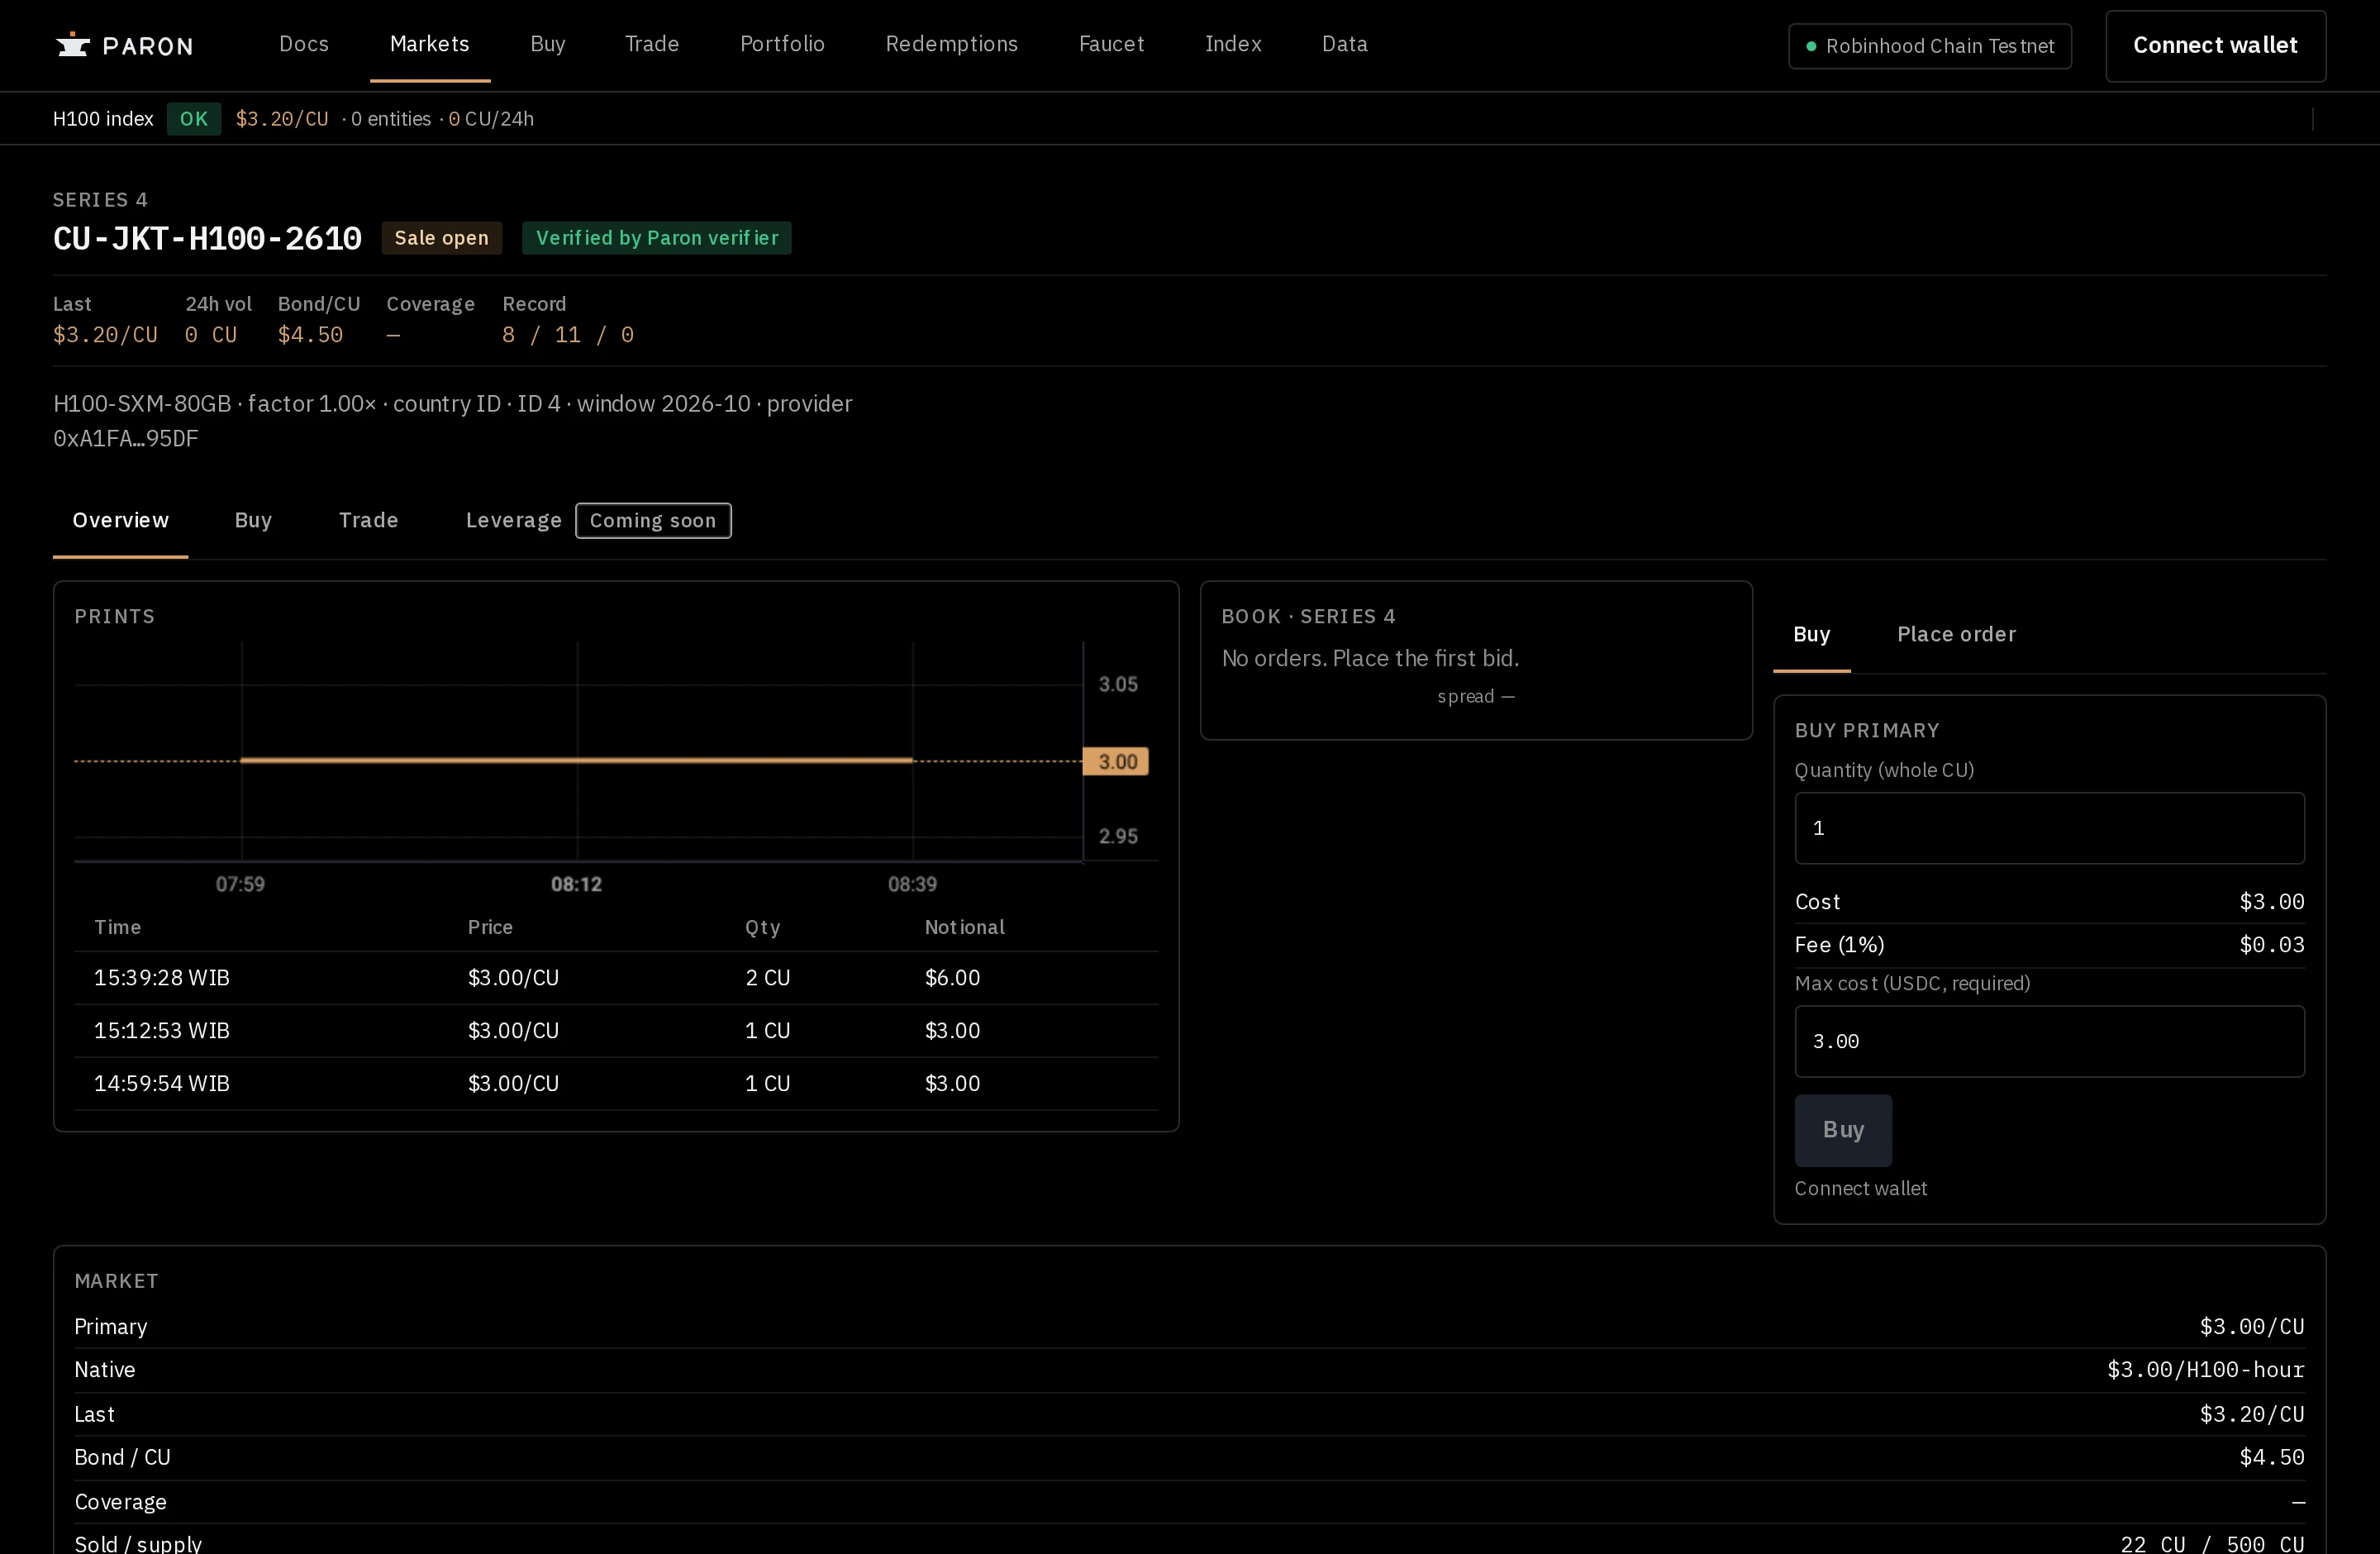Click the 08:12 chart time label
This screenshot has width=2380, height=1554.
577,884
